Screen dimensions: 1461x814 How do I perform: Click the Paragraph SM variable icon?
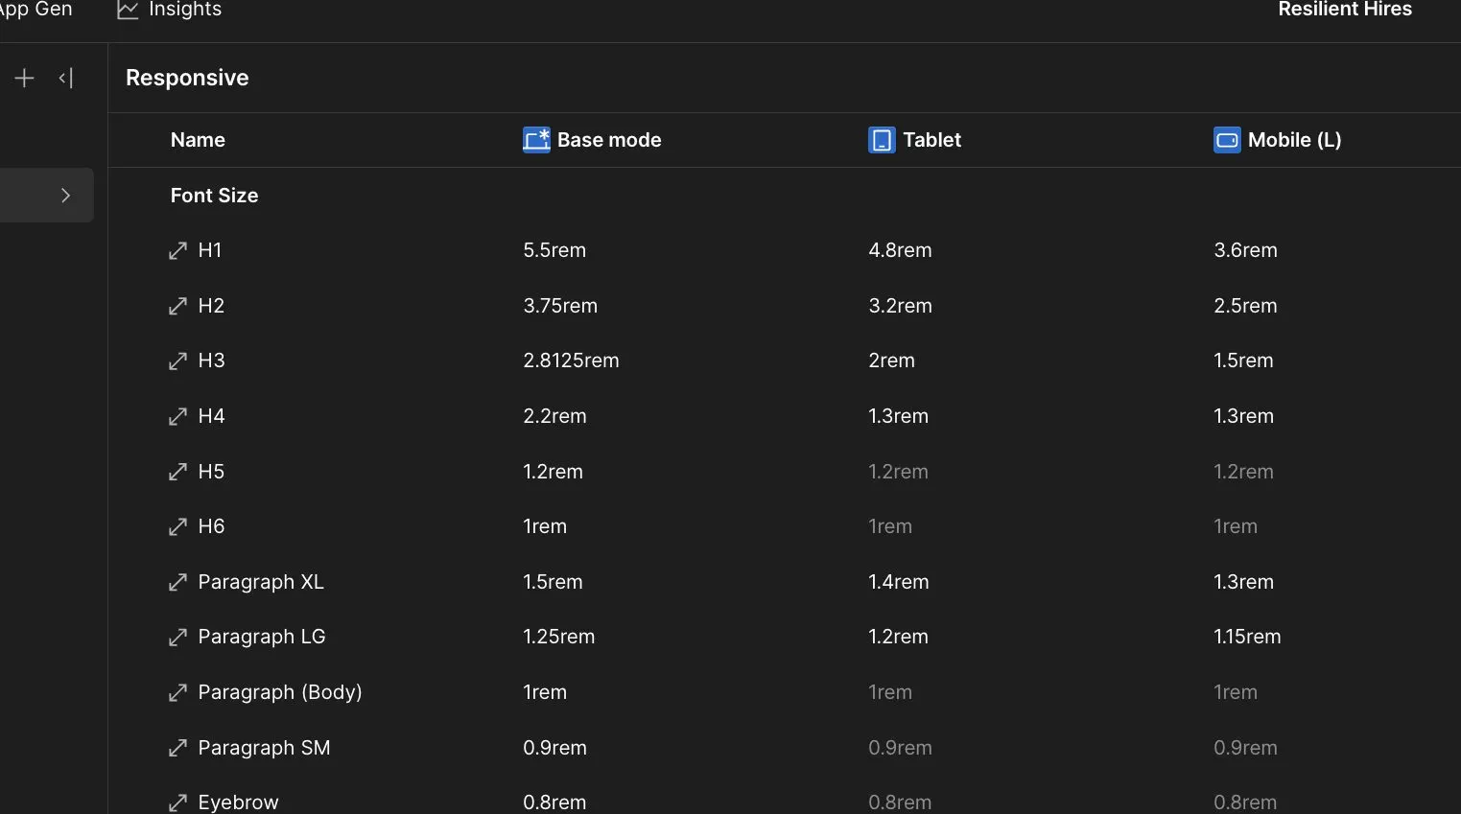click(177, 748)
